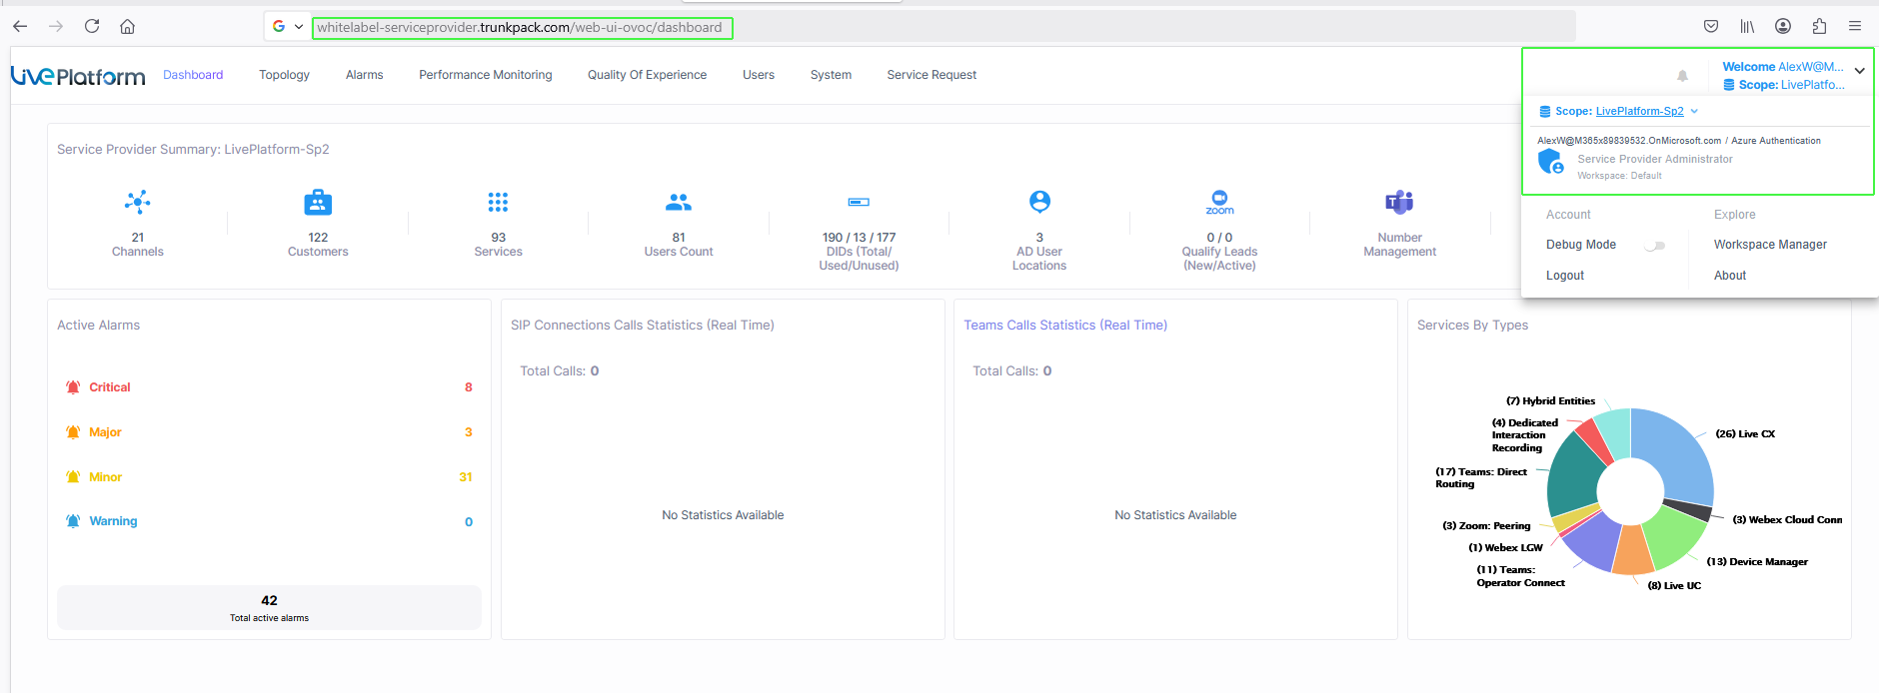This screenshot has height=693, width=1879.
Task: Open the AD User Locations icon
Action: [1039, 203]
